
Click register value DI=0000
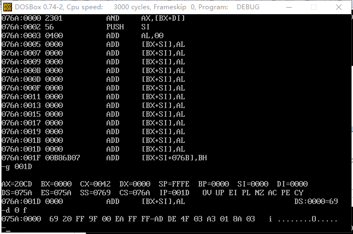tap(292, 184)
